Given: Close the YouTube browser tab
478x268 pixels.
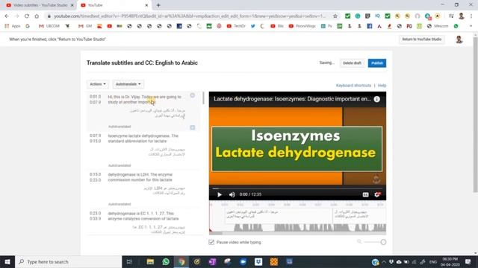Looking at the screenshot, I should point(146,5).
